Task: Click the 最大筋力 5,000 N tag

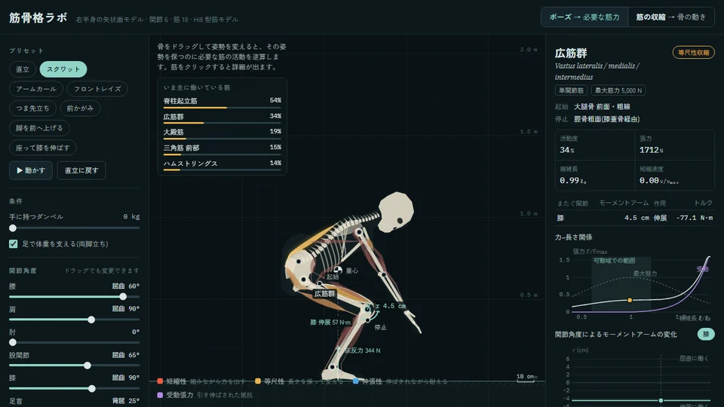Action: (618, 90)
